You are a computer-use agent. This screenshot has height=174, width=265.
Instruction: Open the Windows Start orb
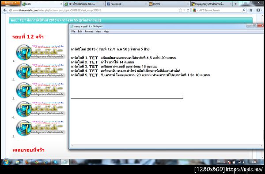coord(6,162)
